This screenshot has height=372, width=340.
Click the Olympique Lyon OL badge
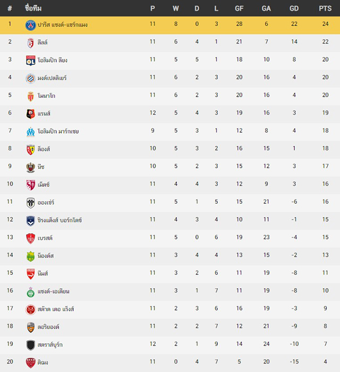click(31, 60)
